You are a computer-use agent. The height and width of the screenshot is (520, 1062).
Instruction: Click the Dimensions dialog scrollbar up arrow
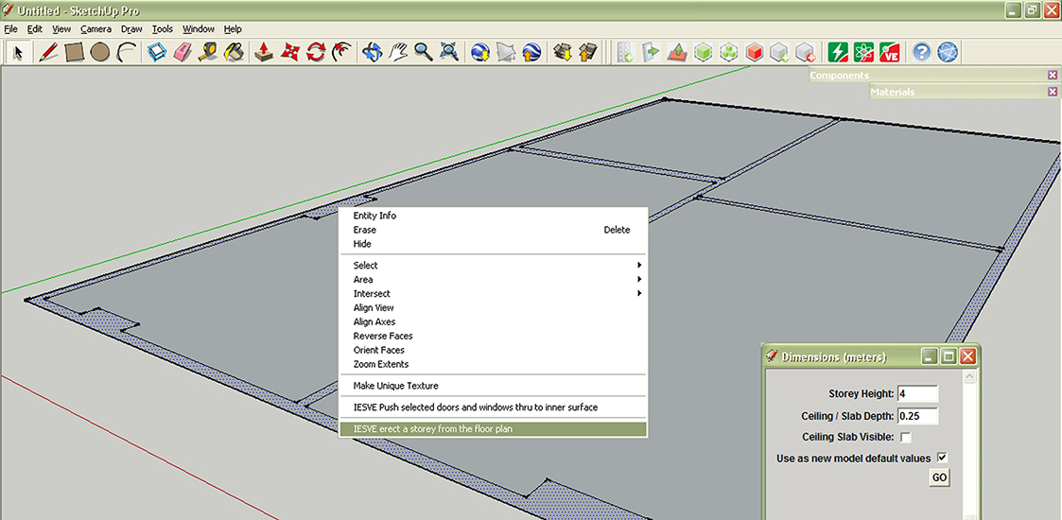click(x=968, y=377)
